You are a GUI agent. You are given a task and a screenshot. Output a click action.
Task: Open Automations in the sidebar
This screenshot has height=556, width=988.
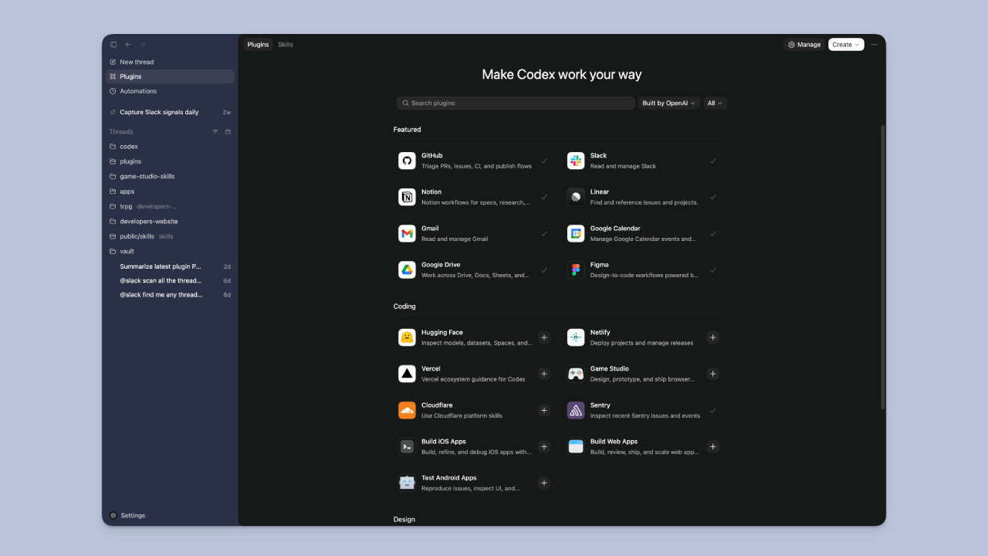tap(138, 91)
